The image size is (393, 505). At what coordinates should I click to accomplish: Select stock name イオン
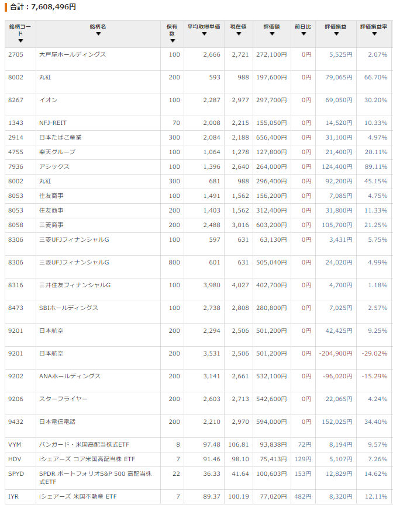click(x=48, y=100)
